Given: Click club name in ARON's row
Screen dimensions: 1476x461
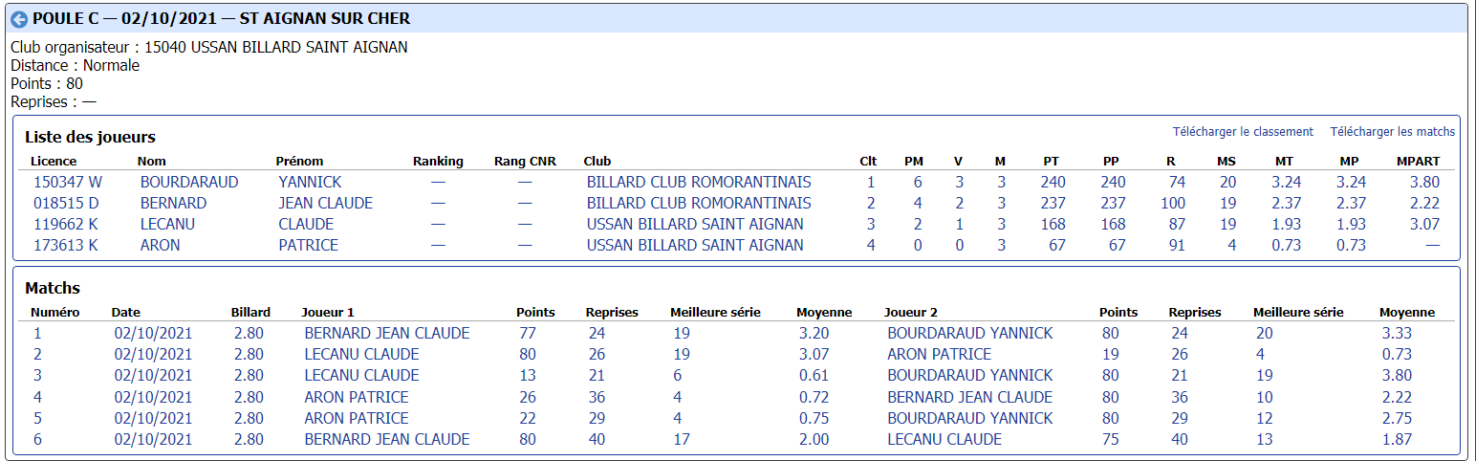Looking at the screenshot, I should tap(695, 245).
